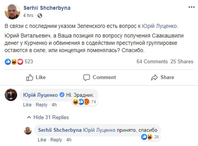
Task: Open the 64 Comments list
Action: click(x=152, y=62)
